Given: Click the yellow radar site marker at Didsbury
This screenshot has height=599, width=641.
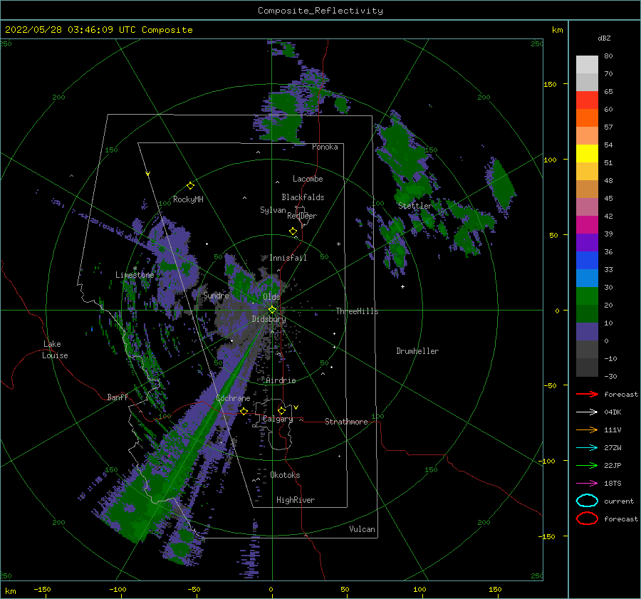Looking at the screenshot, I should pyautogui.click(x=272, y=310).
